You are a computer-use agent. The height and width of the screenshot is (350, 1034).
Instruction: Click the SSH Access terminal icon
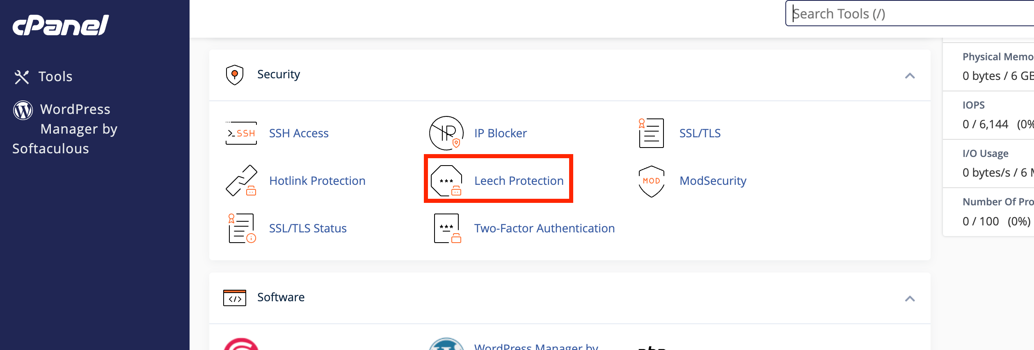(x=241, y=133)
